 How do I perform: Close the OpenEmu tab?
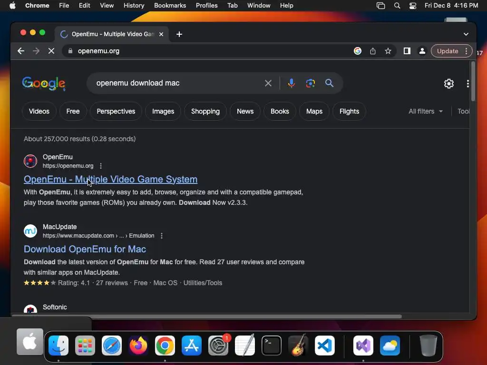click(x=161, y=34)
